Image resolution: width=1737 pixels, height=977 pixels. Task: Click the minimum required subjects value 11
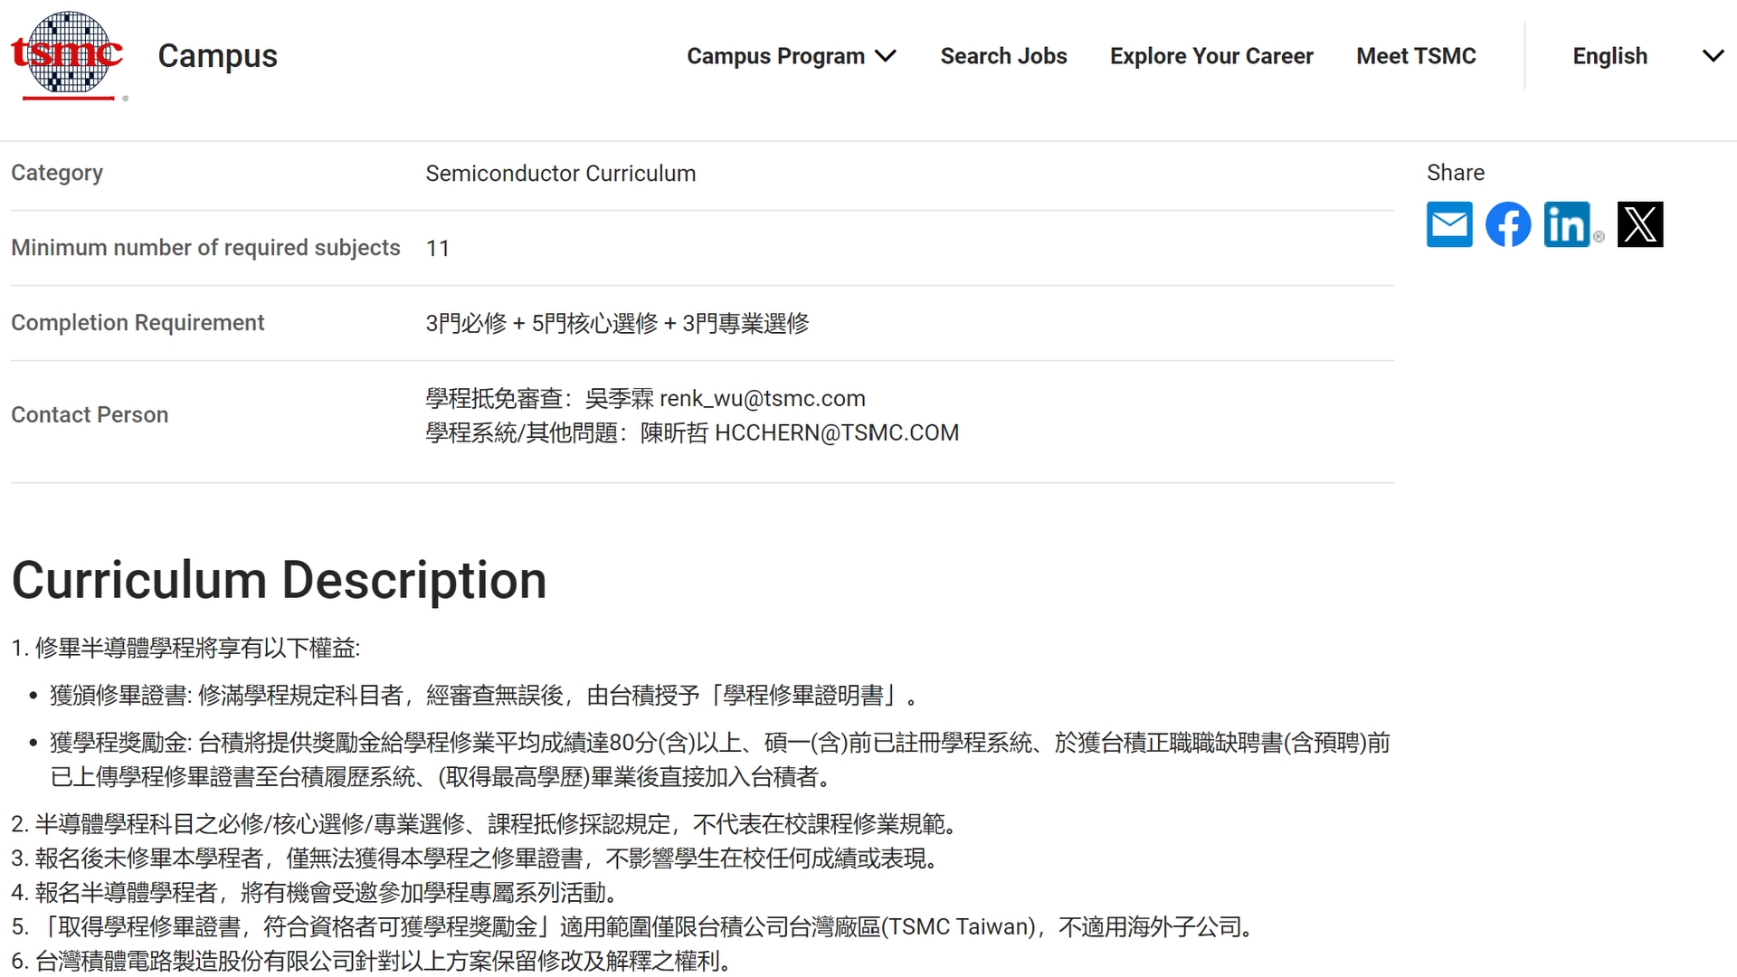click(x=438, y=248)
